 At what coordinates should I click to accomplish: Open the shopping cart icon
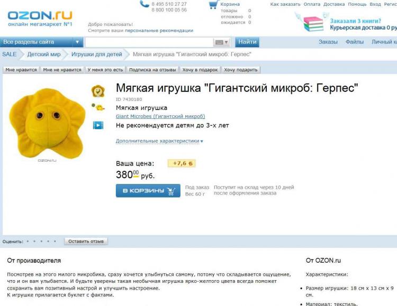click(x=213, y=5)
